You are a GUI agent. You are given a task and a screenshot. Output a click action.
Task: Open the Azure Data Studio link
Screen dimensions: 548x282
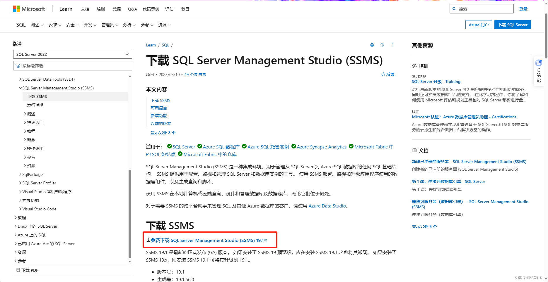pos(327,206)
